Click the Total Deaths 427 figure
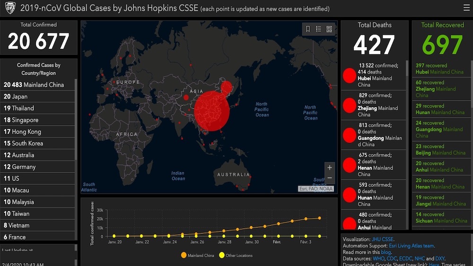 (374, 44)
